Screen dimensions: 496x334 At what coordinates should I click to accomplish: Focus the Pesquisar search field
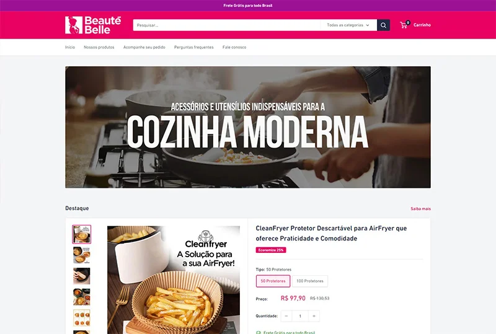tap(226, 25)
